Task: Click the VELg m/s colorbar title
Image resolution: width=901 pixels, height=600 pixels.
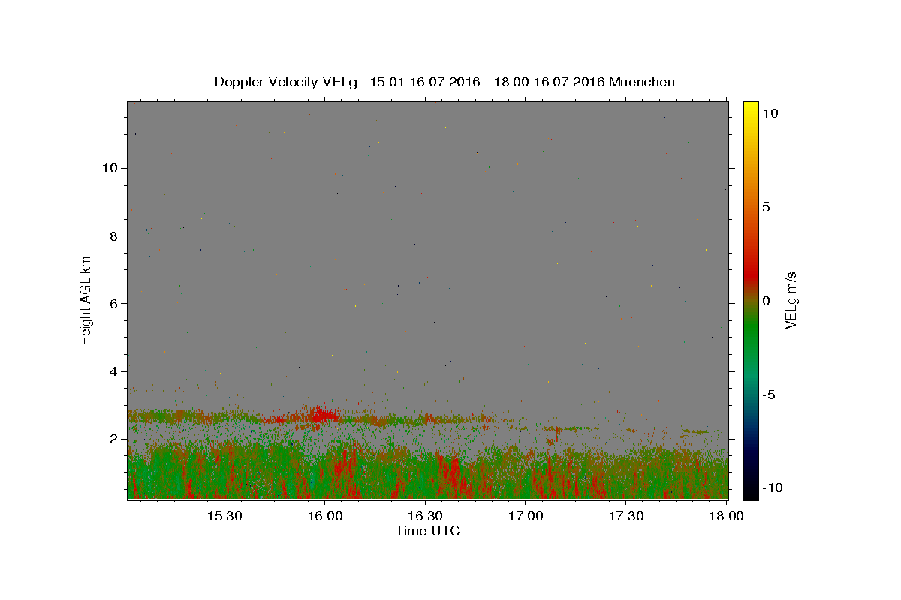Action: [x=791, y=300]
